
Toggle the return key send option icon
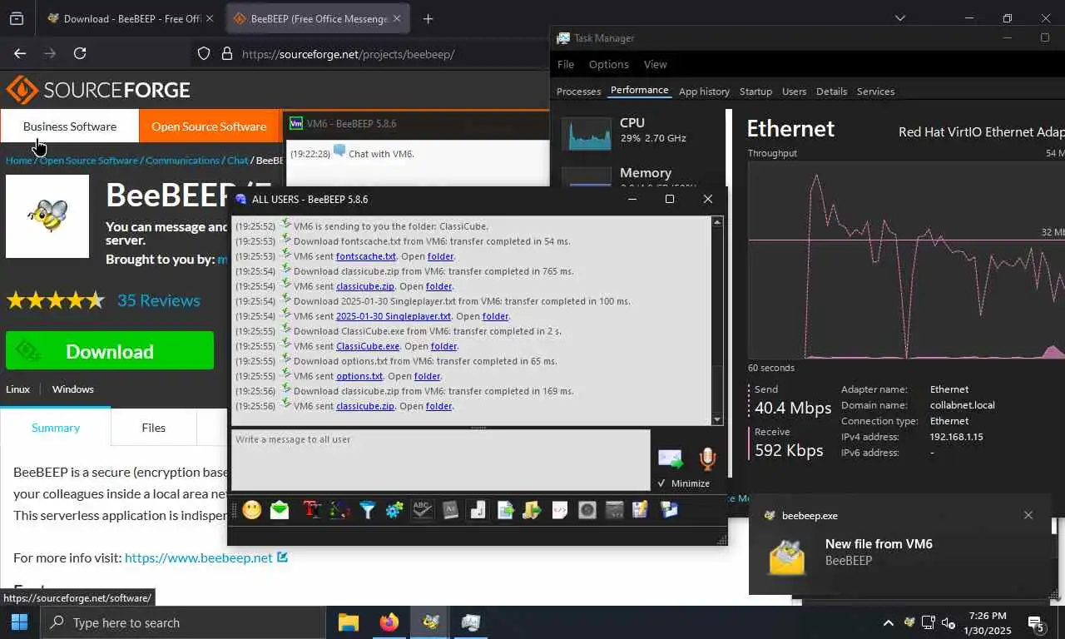tap(478, 510)
